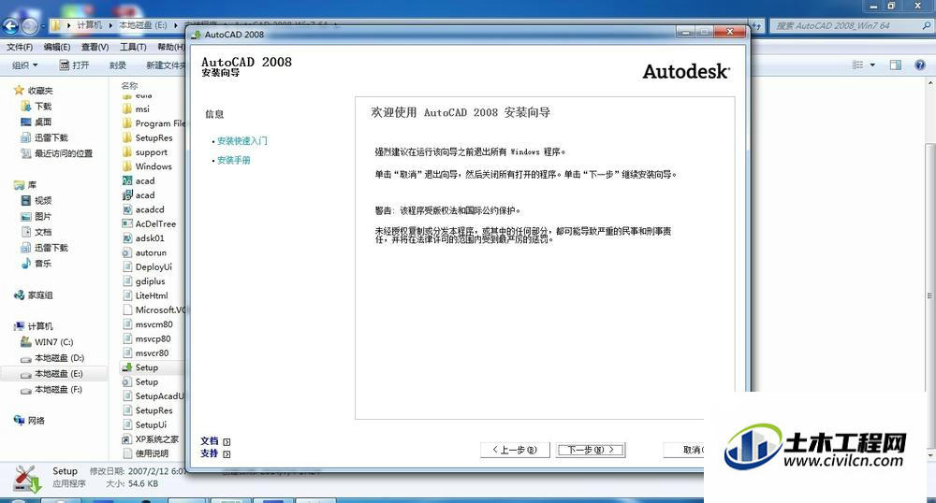Viewport: 936px width, 503px height.
Task: Select the msi folder
Action: pos(136,109)
